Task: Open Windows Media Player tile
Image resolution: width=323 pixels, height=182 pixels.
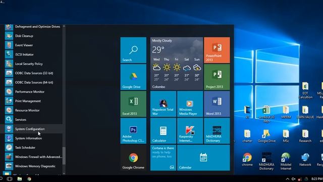Action: pos(190,104)
